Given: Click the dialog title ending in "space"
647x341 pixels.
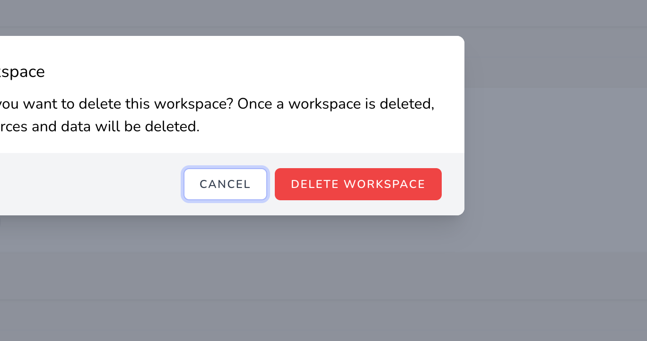Looking at the screenshot, I should 22,72.
